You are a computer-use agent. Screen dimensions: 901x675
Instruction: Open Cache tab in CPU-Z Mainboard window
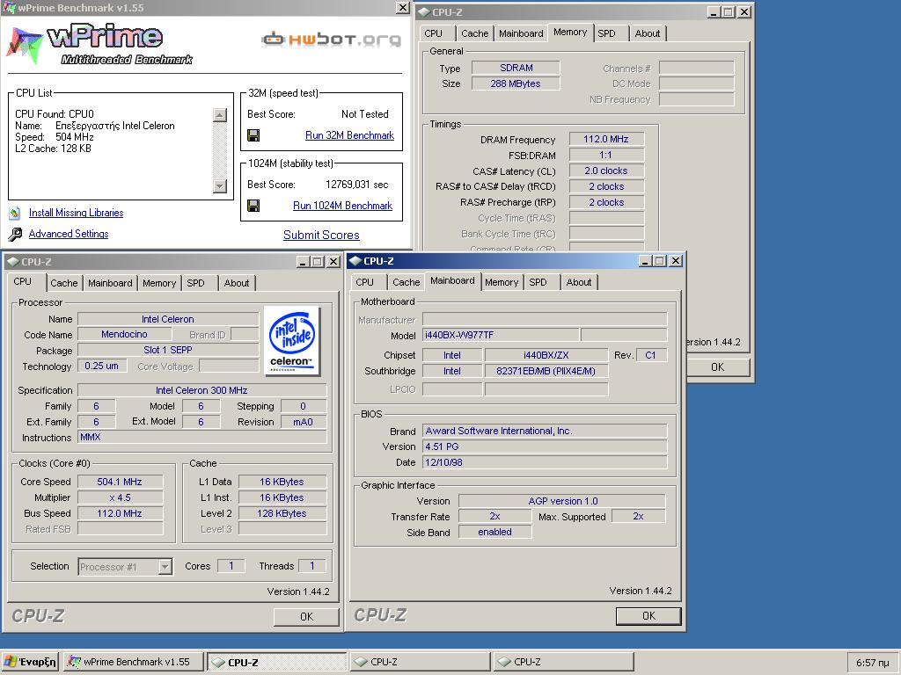click(x=407, y=282)
